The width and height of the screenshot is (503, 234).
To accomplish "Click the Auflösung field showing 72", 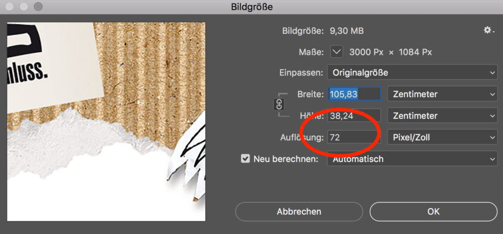I will tap(354, 137).
